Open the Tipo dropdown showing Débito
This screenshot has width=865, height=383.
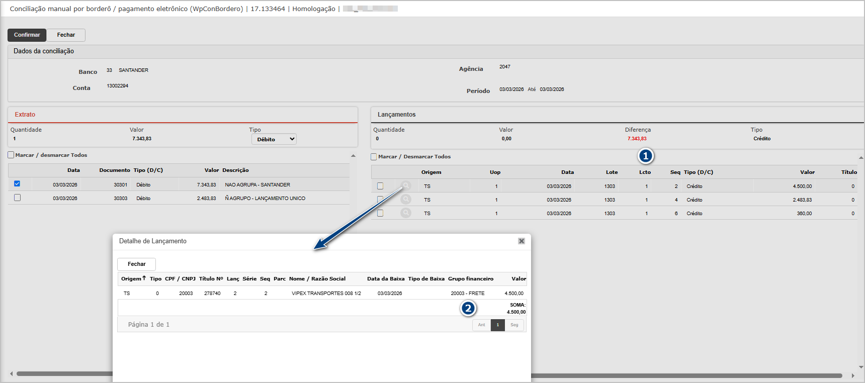[x=274, y=139]
